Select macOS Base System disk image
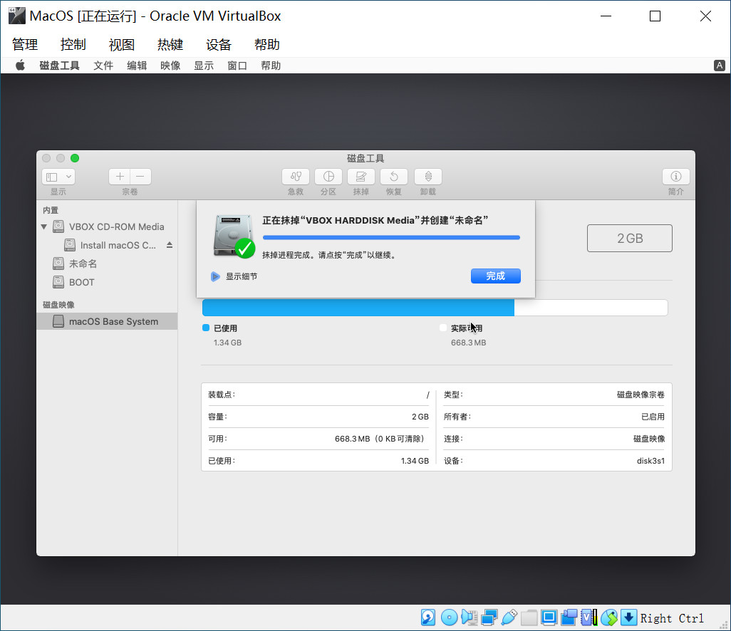 (x=107, y=322)
